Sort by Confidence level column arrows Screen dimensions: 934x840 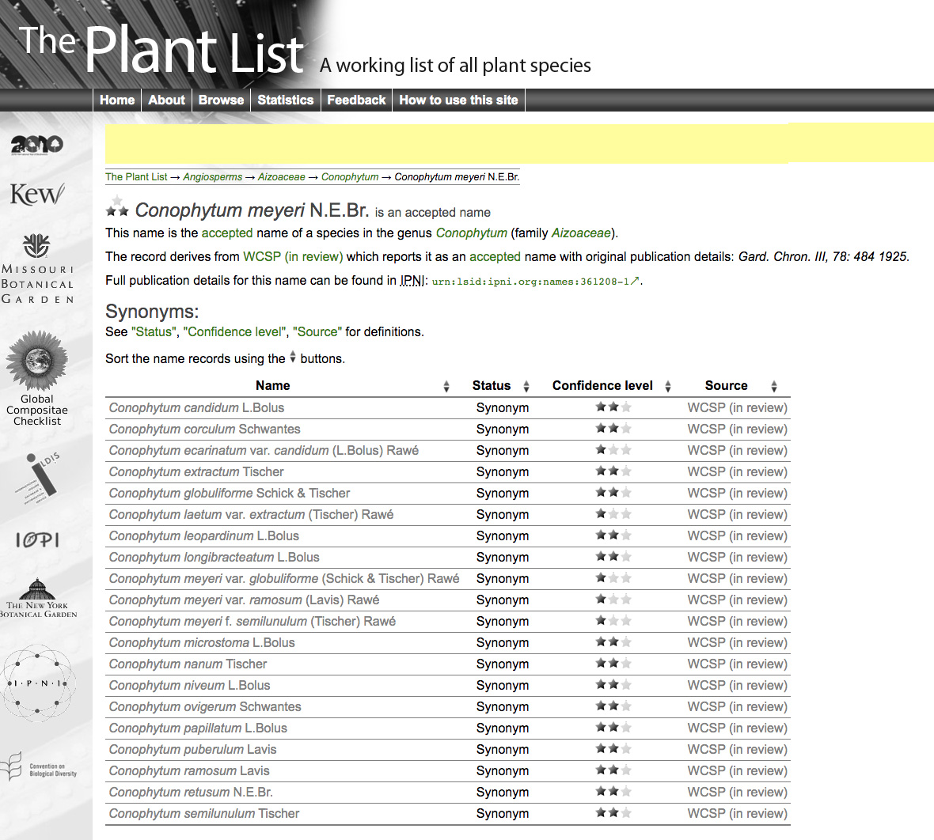pyautogui.click(x=668, y=386)
